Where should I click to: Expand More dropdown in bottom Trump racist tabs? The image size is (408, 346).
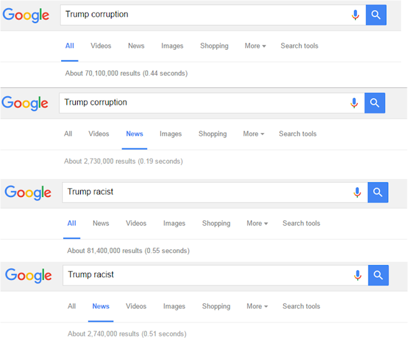click(258, 306)
